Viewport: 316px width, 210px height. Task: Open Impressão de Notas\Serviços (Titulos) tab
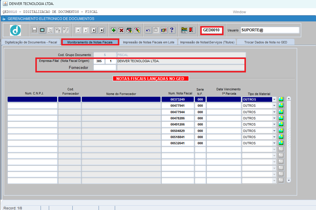(x=207, y=42)
